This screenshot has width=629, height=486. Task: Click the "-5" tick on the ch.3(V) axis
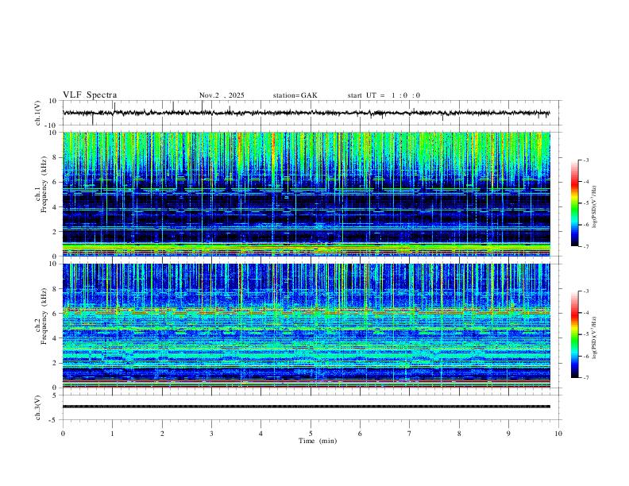(54, 420)
